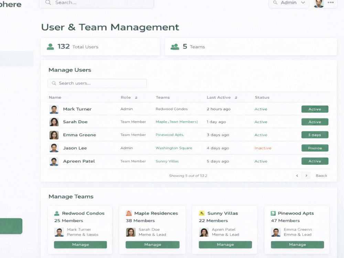
Task: Focus the Search users input
Action: coord(97,83)
